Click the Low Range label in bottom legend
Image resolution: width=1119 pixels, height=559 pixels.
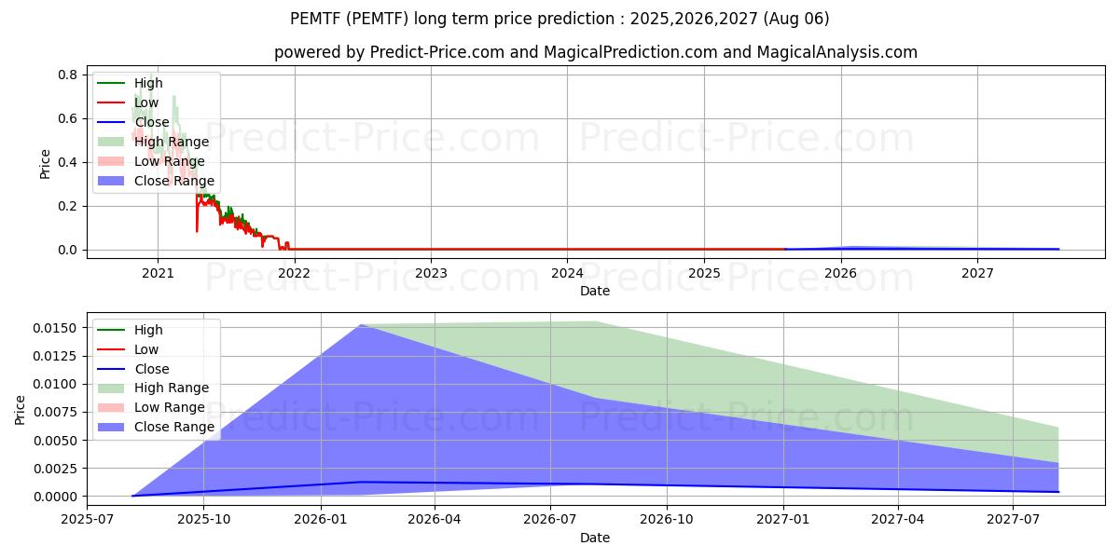(x=170, y=408)
